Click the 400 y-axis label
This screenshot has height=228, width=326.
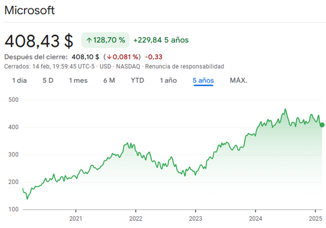click(x=14, y=127)
